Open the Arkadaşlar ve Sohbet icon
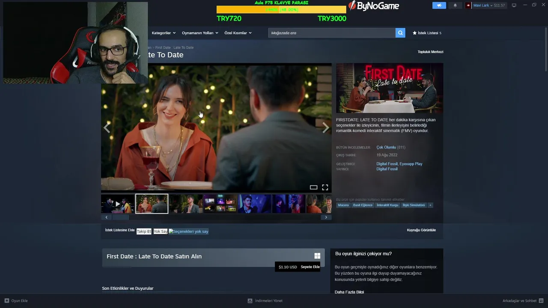 (x=541, y=301)
